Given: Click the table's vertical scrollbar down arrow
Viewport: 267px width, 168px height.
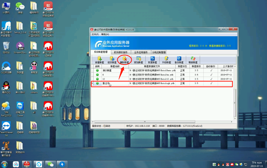Looking at the screenshot, I should click(x=235, y=119).
